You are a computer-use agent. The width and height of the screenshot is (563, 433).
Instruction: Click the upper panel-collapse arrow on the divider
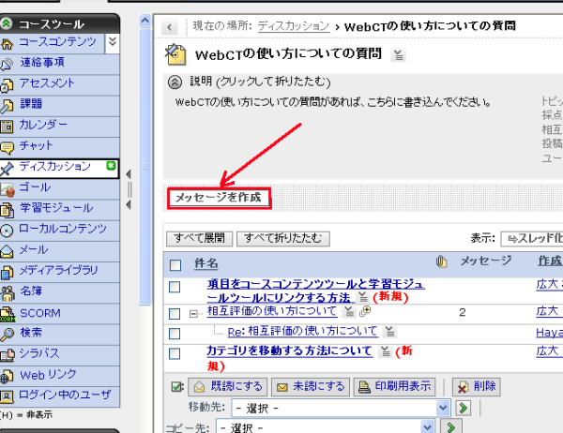pyautogui.click(x=129, y=174)
